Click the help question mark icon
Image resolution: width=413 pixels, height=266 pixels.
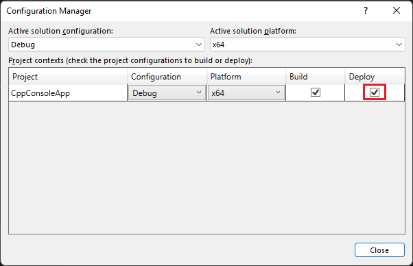[x=366, y=10]
